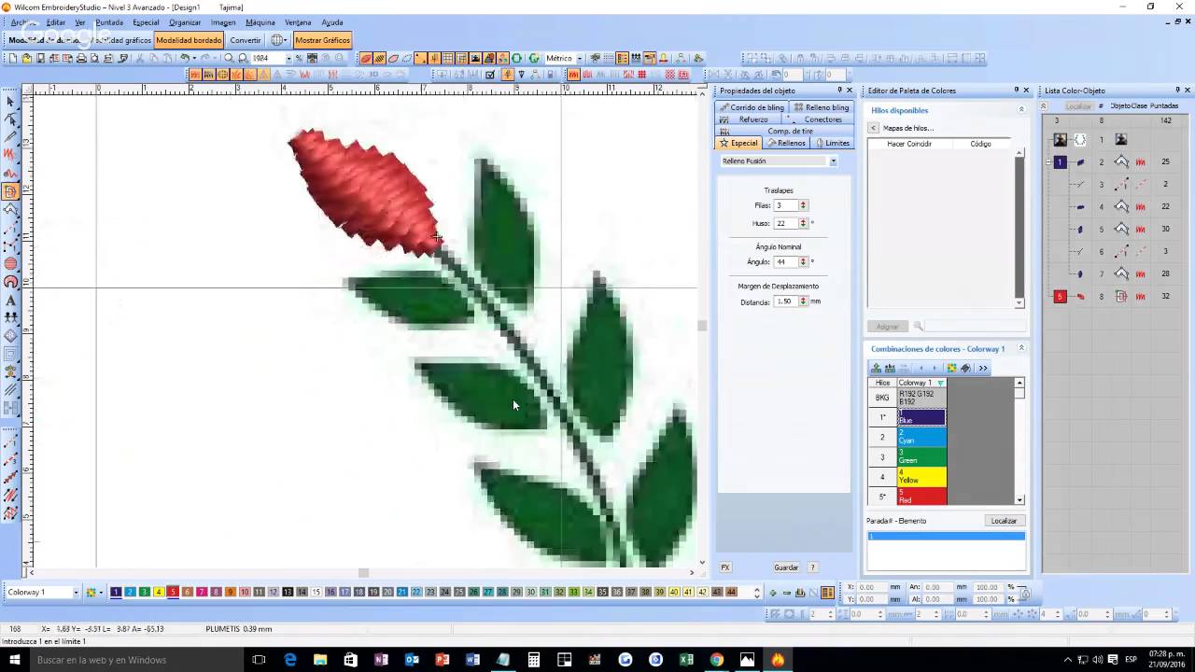This screenshot has height=672, width=1195.
Task: Open Microsoft Edge from the taskbar
Action: tap(290, 660)
